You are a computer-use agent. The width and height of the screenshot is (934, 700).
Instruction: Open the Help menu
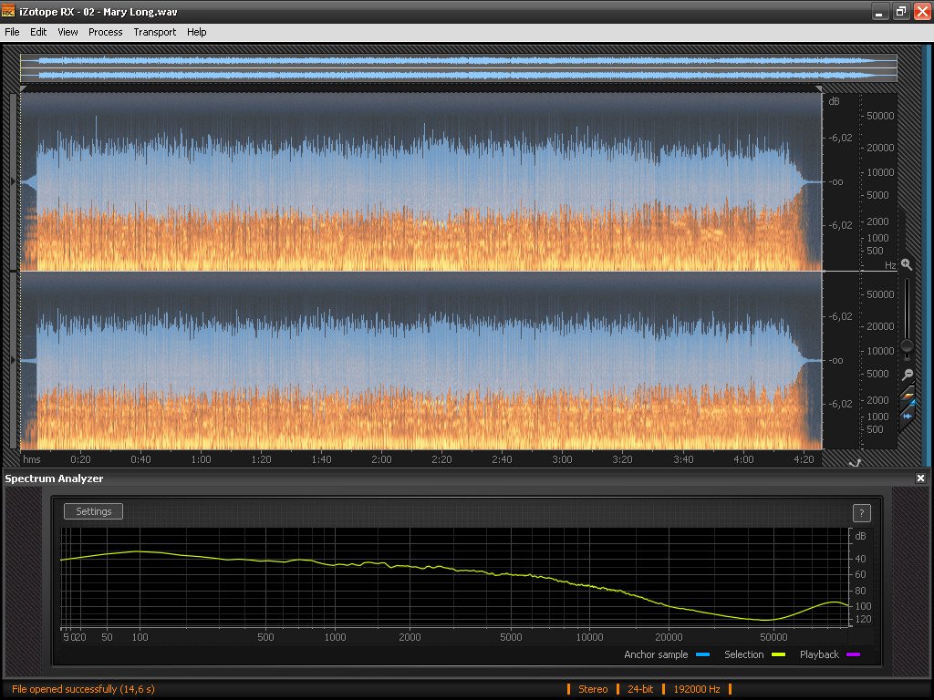(x=196, y=32)
